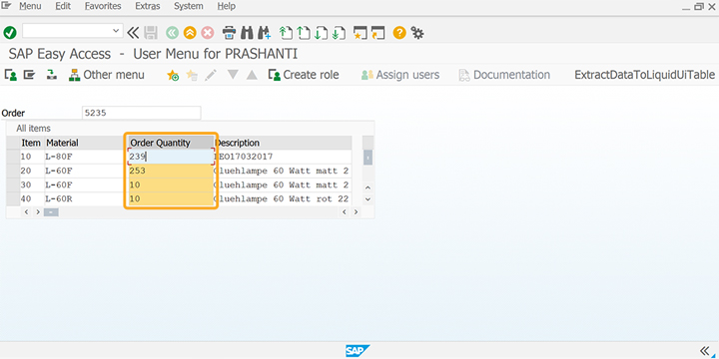Click the Generate Shortcut icon

(x=377, y=33)
